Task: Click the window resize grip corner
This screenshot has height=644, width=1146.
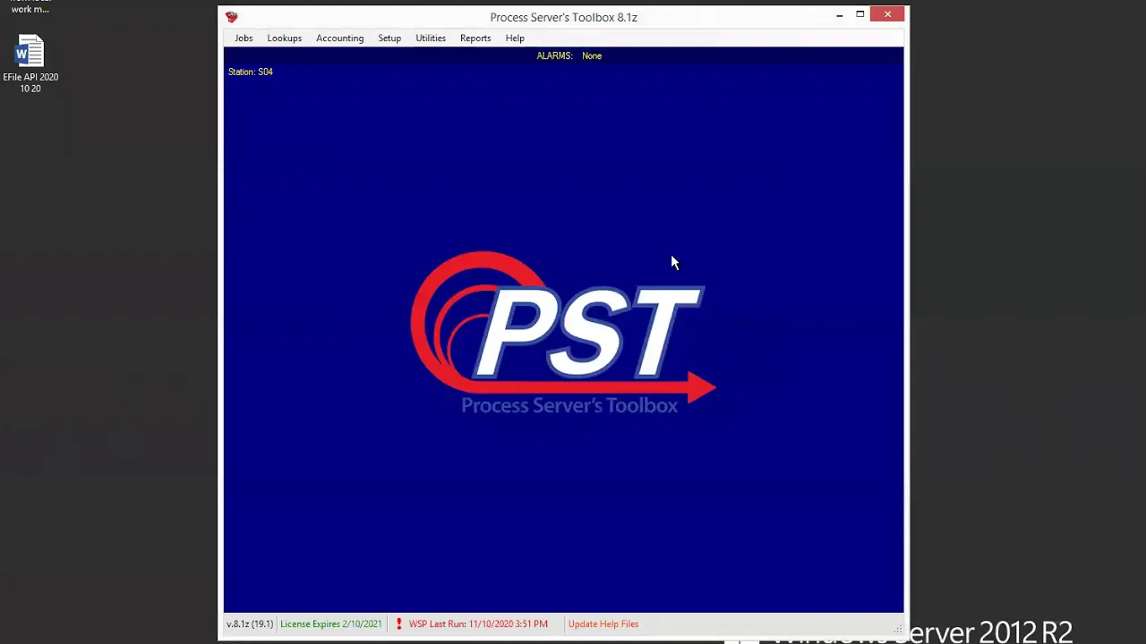Action: coord(898,630)
